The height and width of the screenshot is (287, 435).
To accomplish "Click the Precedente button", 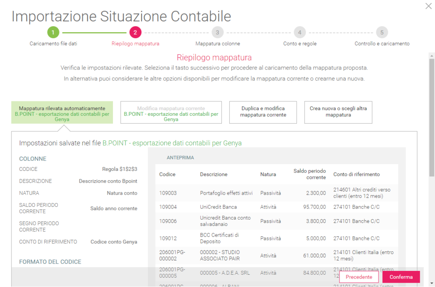I will pos(359,277).
